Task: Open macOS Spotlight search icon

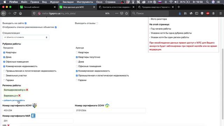Action: [207, 2]
